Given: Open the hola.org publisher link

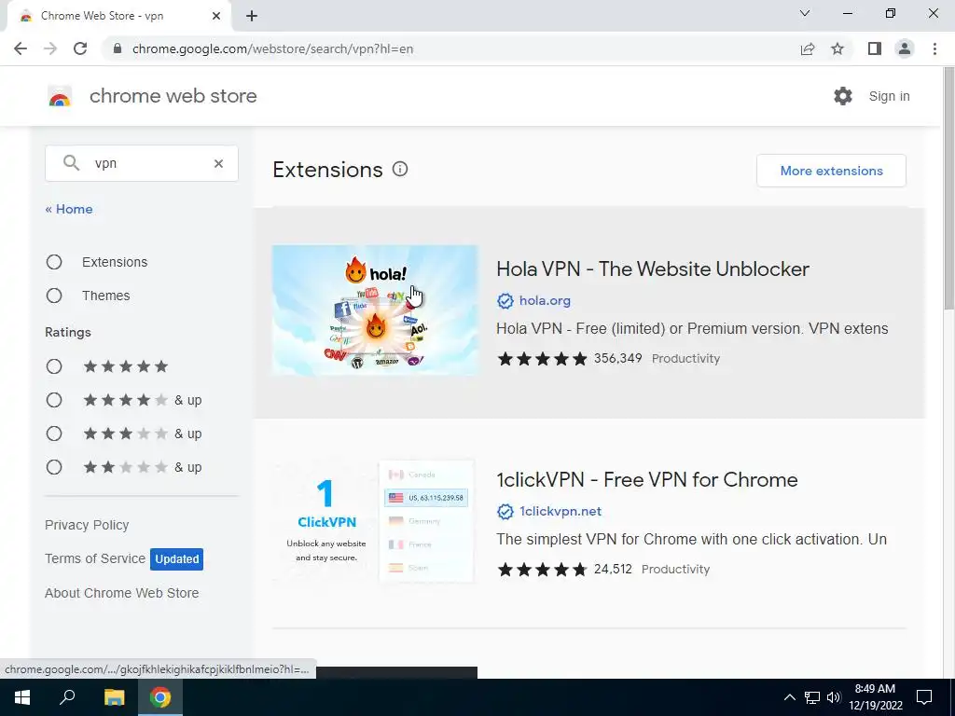Looking at the screenshot, I should click(545, 301).
